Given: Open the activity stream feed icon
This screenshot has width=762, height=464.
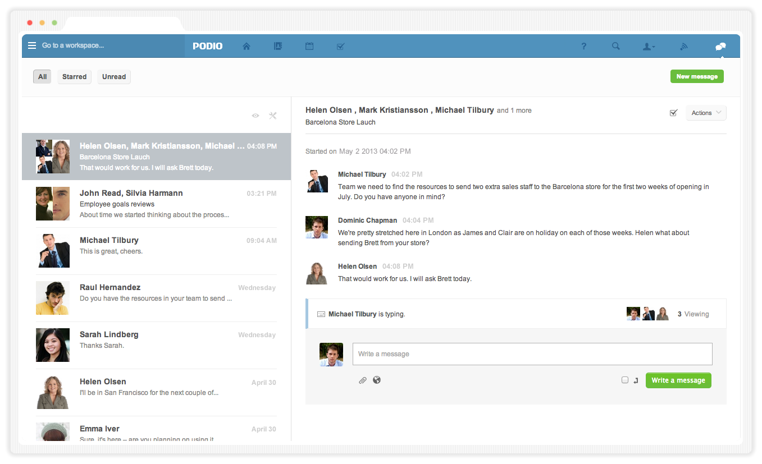Looking at the screenshot, I should pos(683,47).
